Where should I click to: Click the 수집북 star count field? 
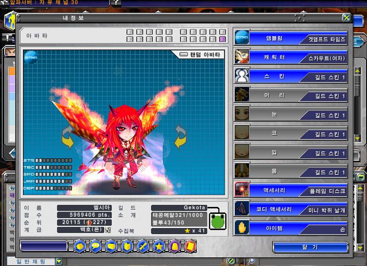click(x=179, y=231)
